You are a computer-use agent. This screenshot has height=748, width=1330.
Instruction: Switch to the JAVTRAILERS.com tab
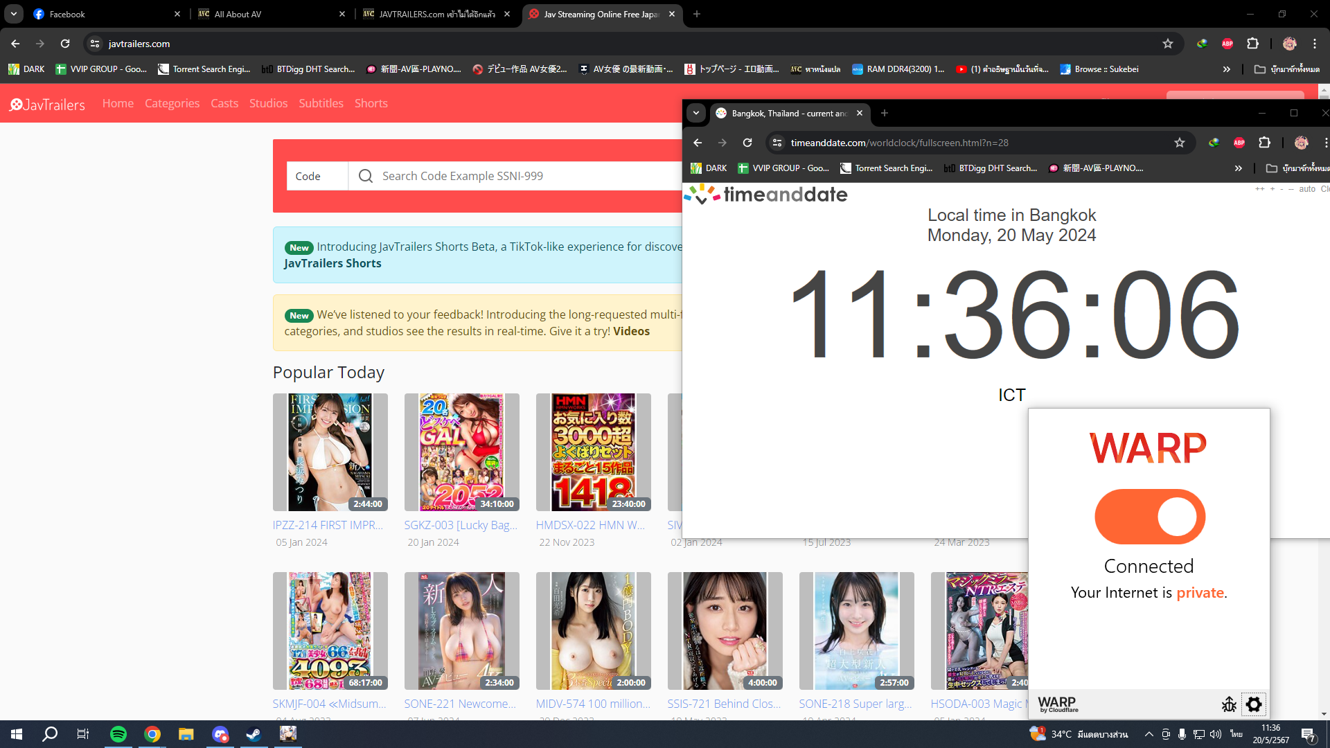coord(436,14)
